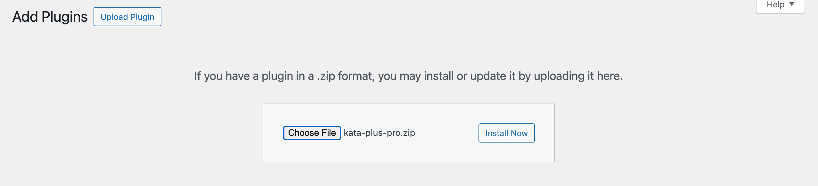Viewport: 818px width, 186px height.
Task: Collapse the upload box with Upload Plugin
Action: tap(127, 17)
